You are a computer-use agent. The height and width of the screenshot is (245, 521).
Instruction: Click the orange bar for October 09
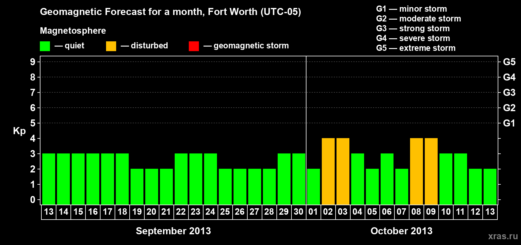click(x=431, y=171)
